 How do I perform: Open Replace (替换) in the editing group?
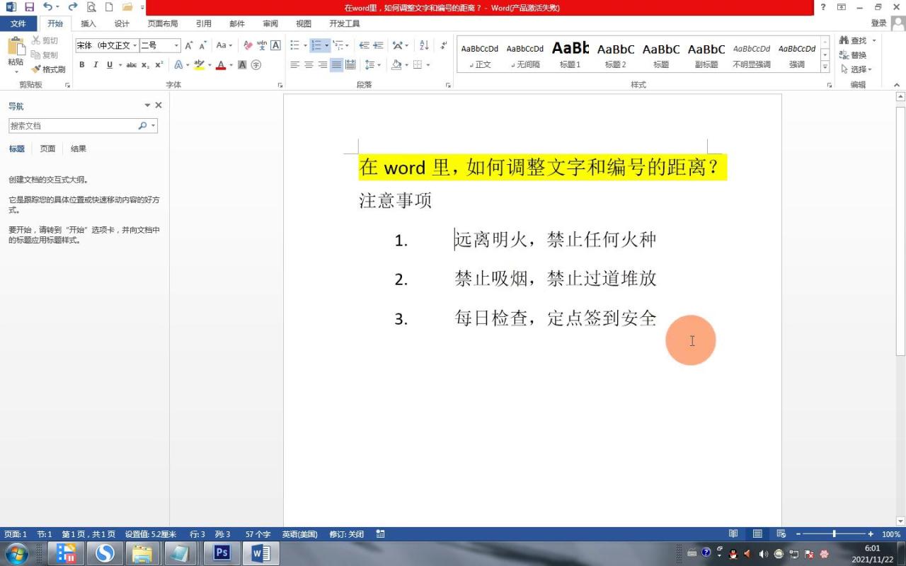click(x=856, y=54)
